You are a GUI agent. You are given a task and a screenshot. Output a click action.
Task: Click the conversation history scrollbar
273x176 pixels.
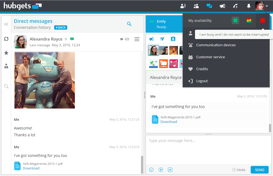142,164
